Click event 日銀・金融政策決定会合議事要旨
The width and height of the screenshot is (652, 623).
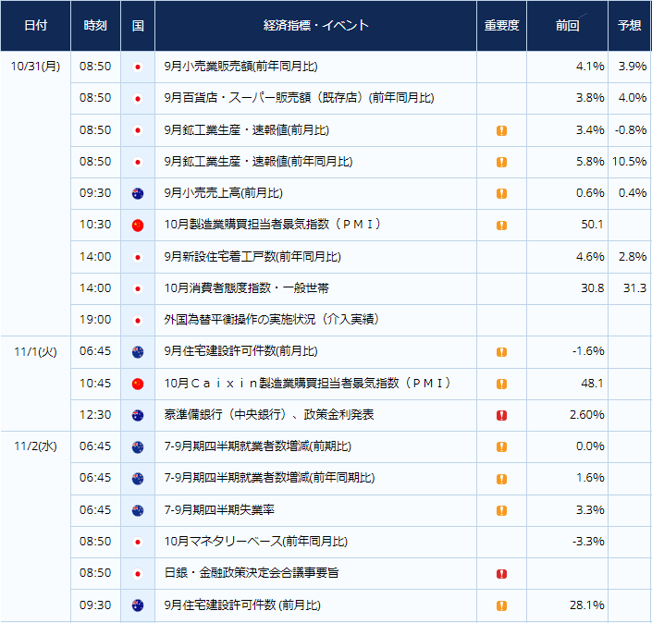(252, 573)
